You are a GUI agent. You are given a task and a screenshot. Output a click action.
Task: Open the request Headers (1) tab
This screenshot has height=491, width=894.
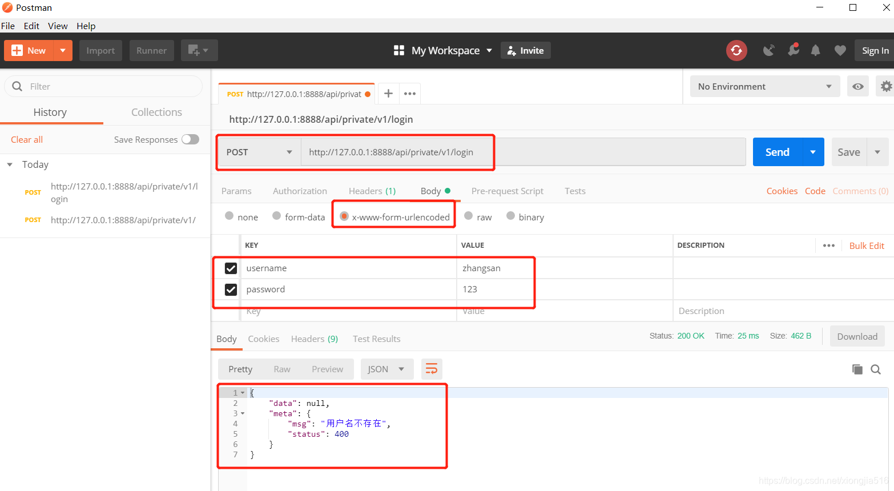pos(372,191)
